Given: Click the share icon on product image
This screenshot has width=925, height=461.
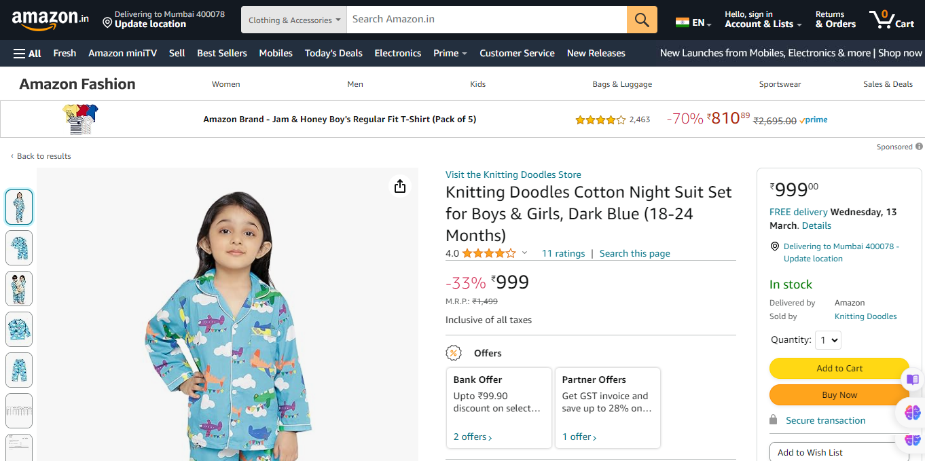Looking at the screenshot, I should 400,186.
